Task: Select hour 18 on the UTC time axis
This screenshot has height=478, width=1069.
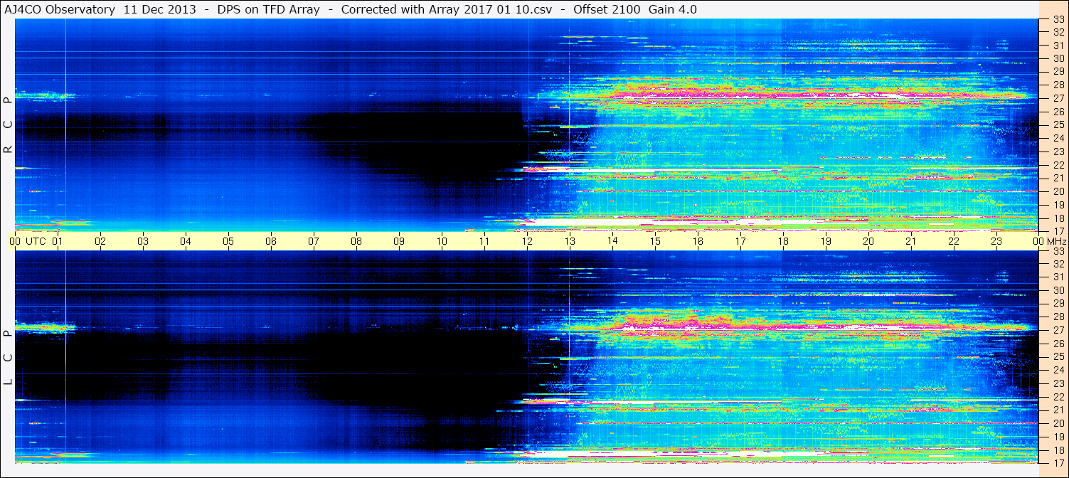Action: coord(784,241)
